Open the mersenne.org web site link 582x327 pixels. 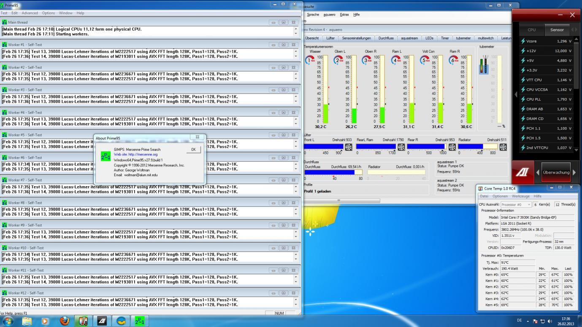(x=135, y=155)
